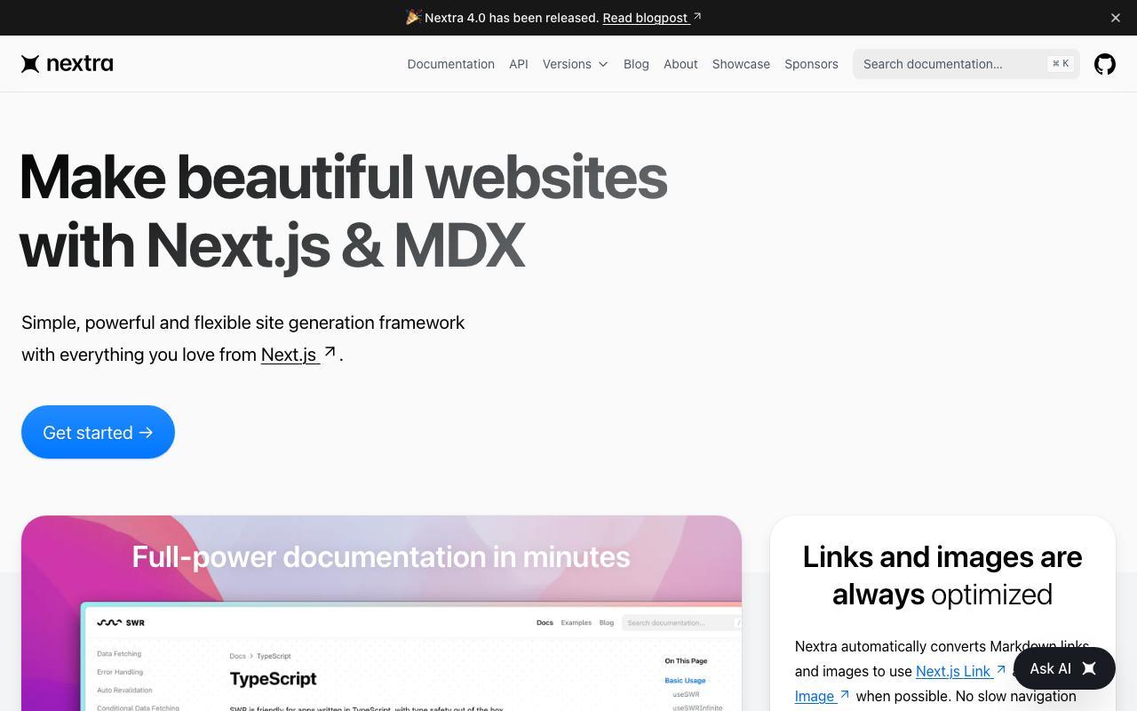The width and height of the screenshot is (1137, 711).
Task: Open the Image link in the card
Action: click(x=823, y=696)
